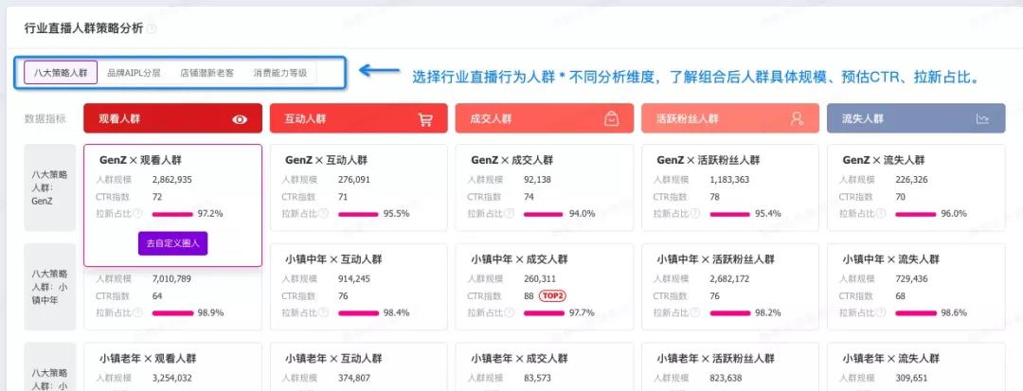
Task: Open the 店铺潜新老客 tab
Action: (x=206, y=72)
